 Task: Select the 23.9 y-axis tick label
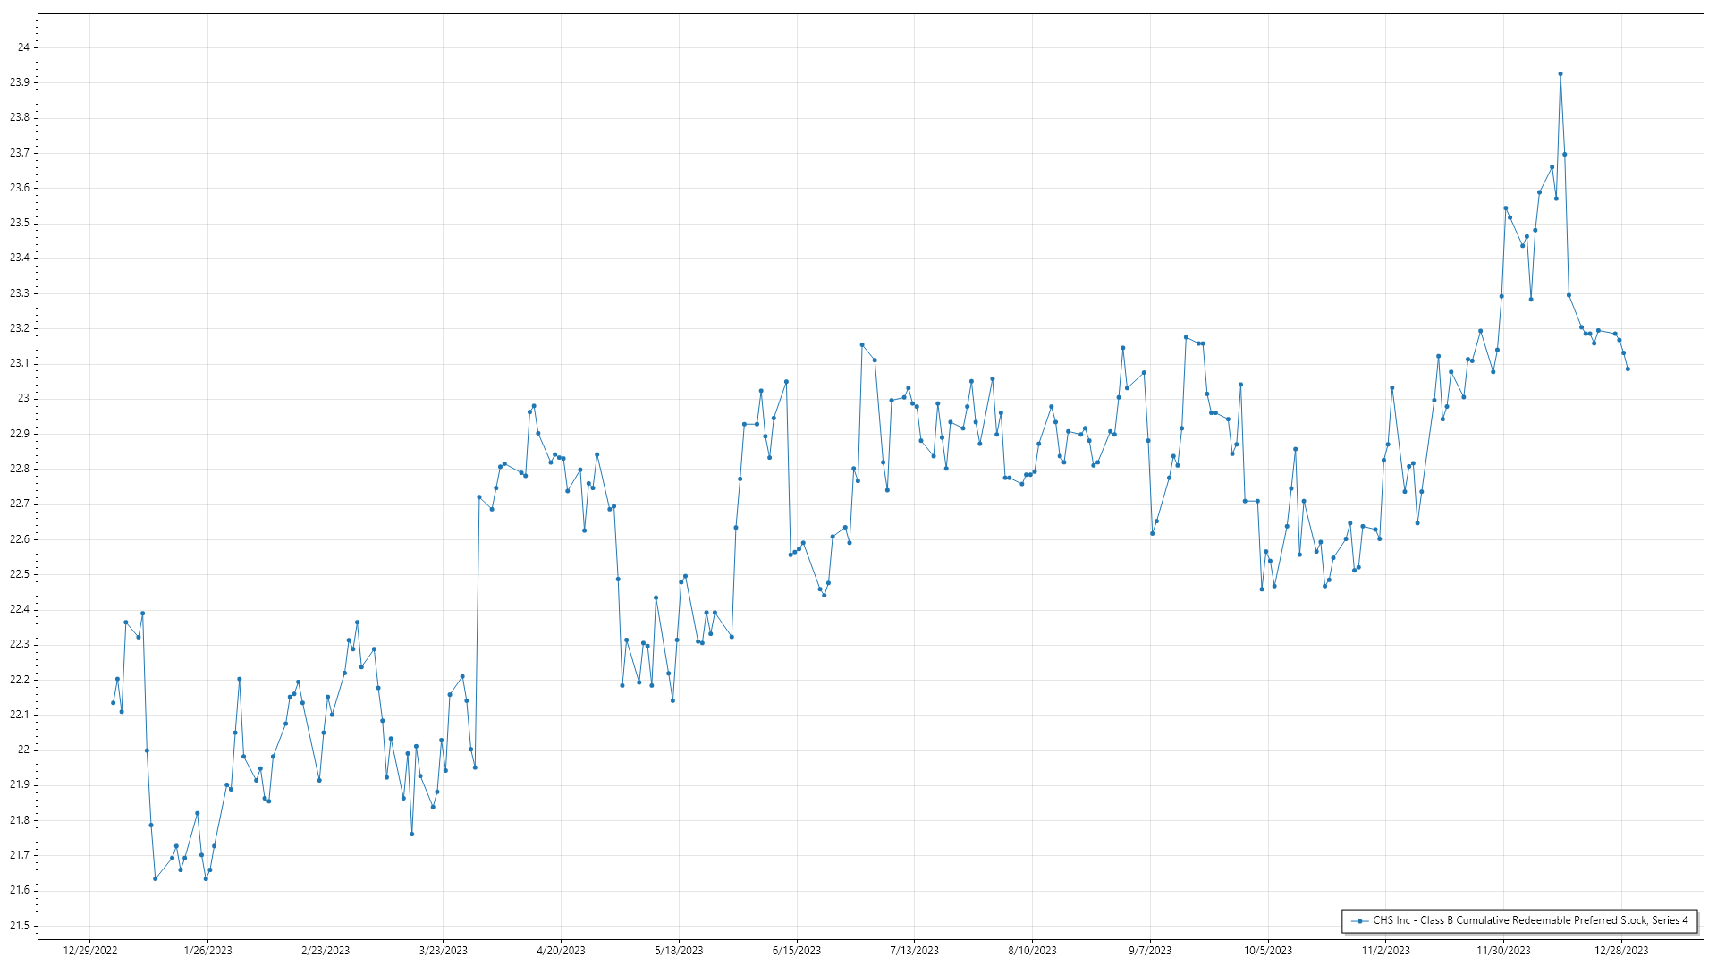20,82
